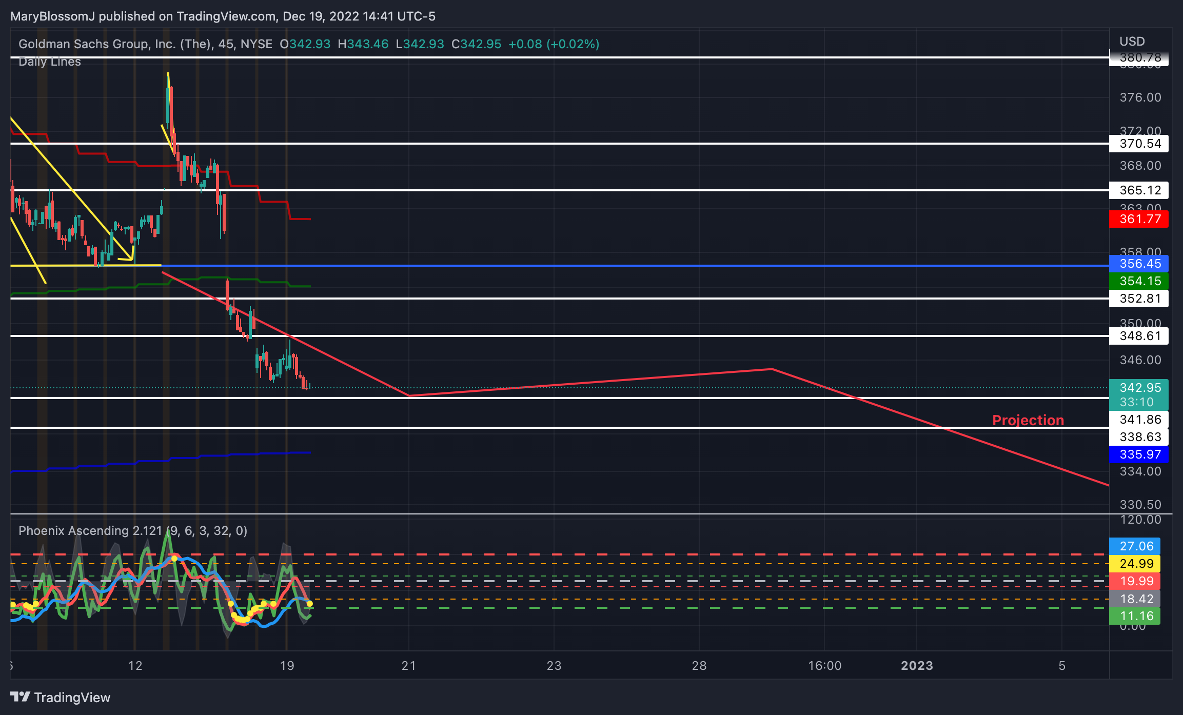The image size is (1183, 715).
Task: Click the 5 date axis label
Action: click(1062, 666)
